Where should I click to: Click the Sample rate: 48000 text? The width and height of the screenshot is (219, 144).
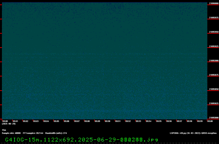click(11, 133)
